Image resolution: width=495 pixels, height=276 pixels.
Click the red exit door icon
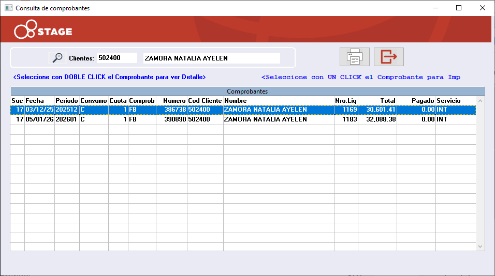(x=388, y=57)
